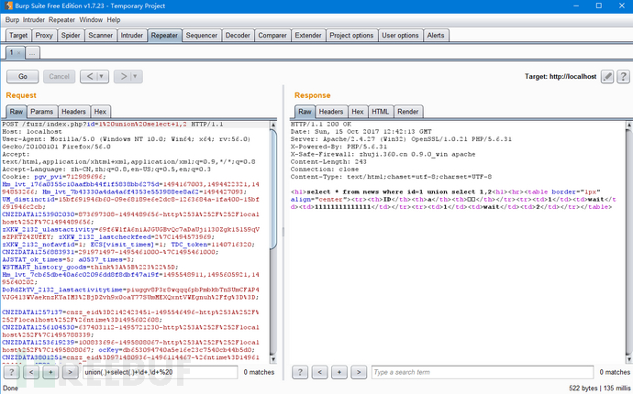Click the HTTP/1.1 200 OK status line

321,125
